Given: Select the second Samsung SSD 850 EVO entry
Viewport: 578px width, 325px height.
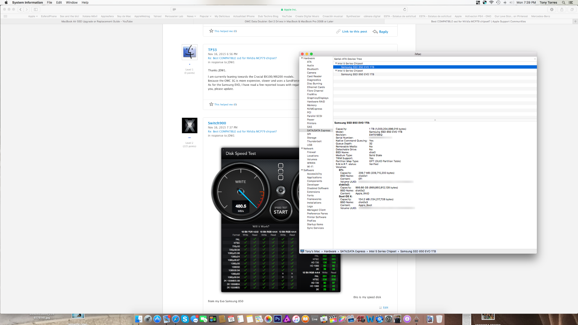Looking at the screenshot, I should point(357,74).
